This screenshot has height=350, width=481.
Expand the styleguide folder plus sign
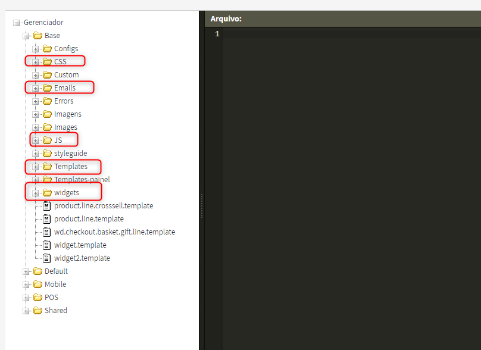(x=36, y=154)
